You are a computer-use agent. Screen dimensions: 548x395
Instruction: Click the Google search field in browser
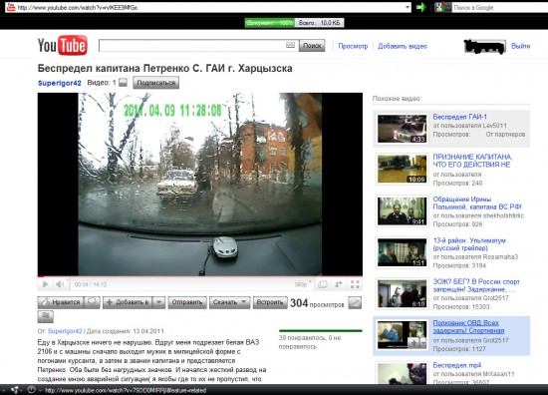tap(500, 7)
